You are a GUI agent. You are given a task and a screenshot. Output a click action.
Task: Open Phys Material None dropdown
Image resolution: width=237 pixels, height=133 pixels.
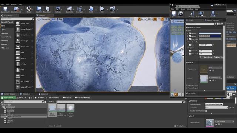[215, 68]
